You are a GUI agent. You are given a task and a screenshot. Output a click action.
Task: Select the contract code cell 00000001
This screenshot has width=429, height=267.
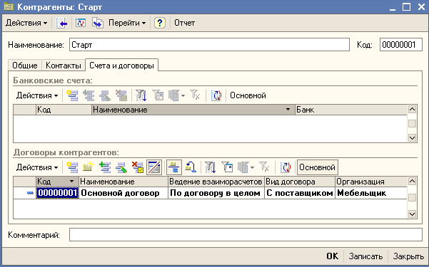(57, 193)
